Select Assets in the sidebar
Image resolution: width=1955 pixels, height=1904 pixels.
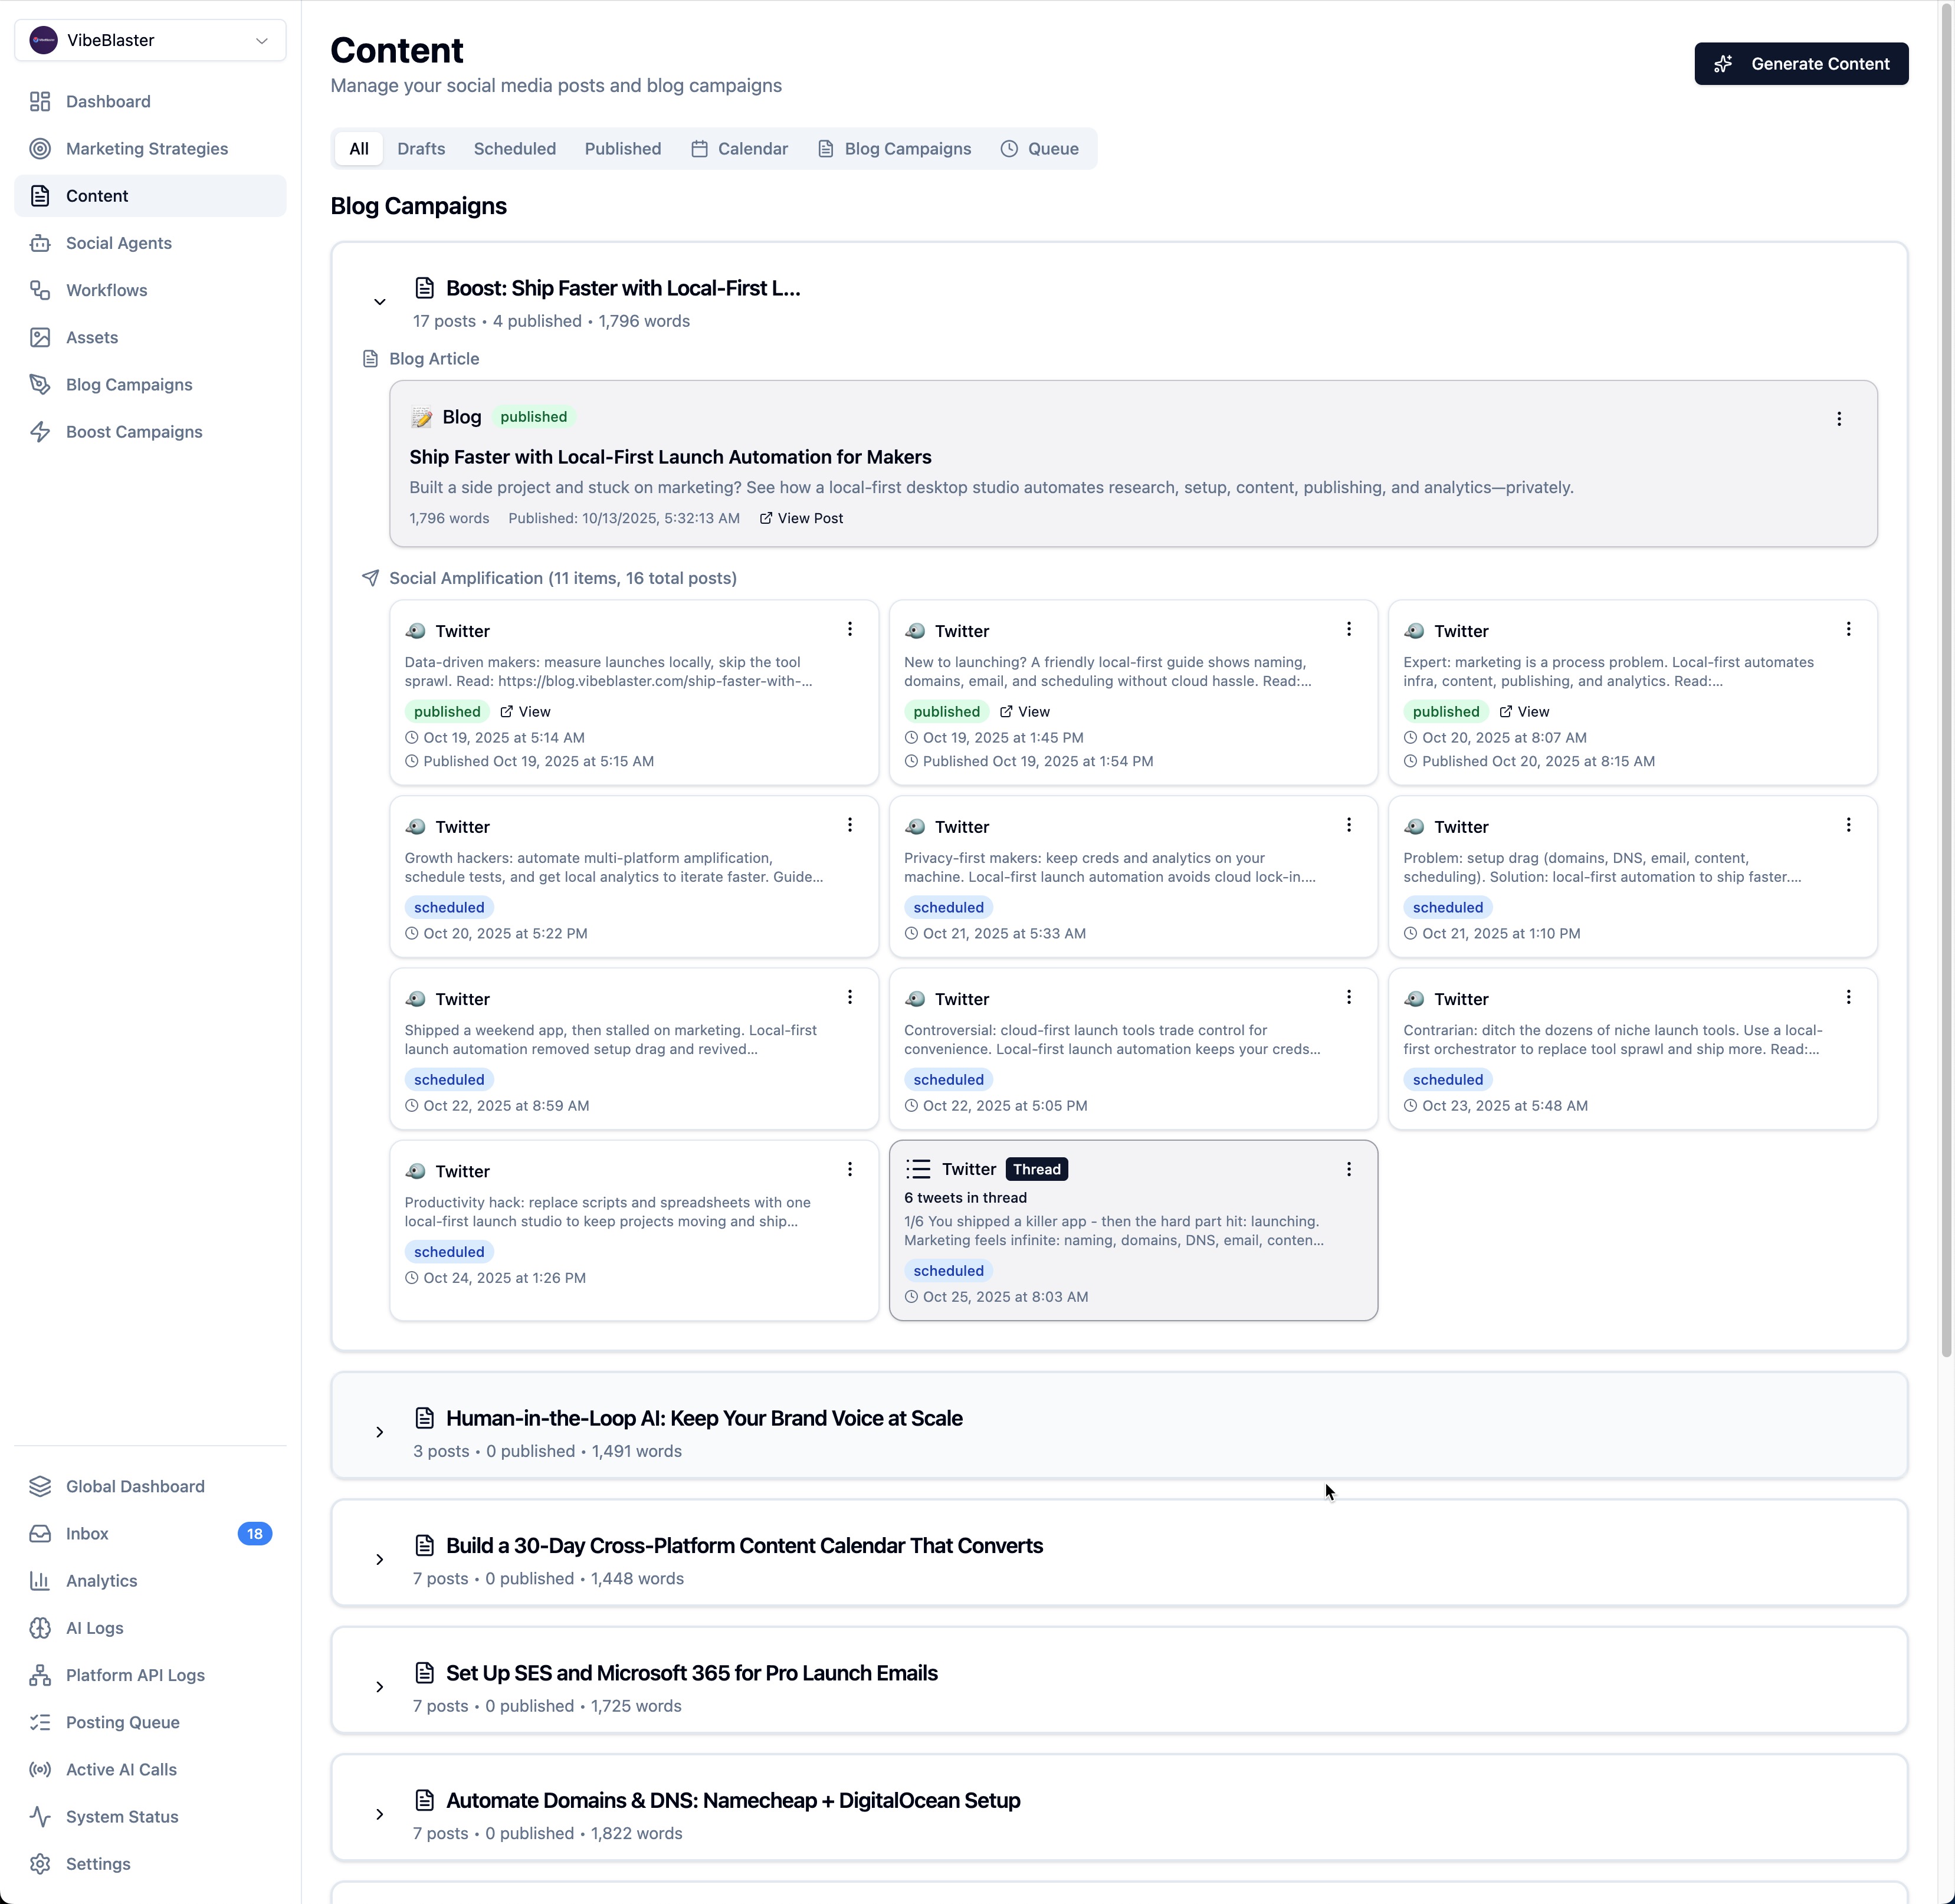tap(91, 337)
